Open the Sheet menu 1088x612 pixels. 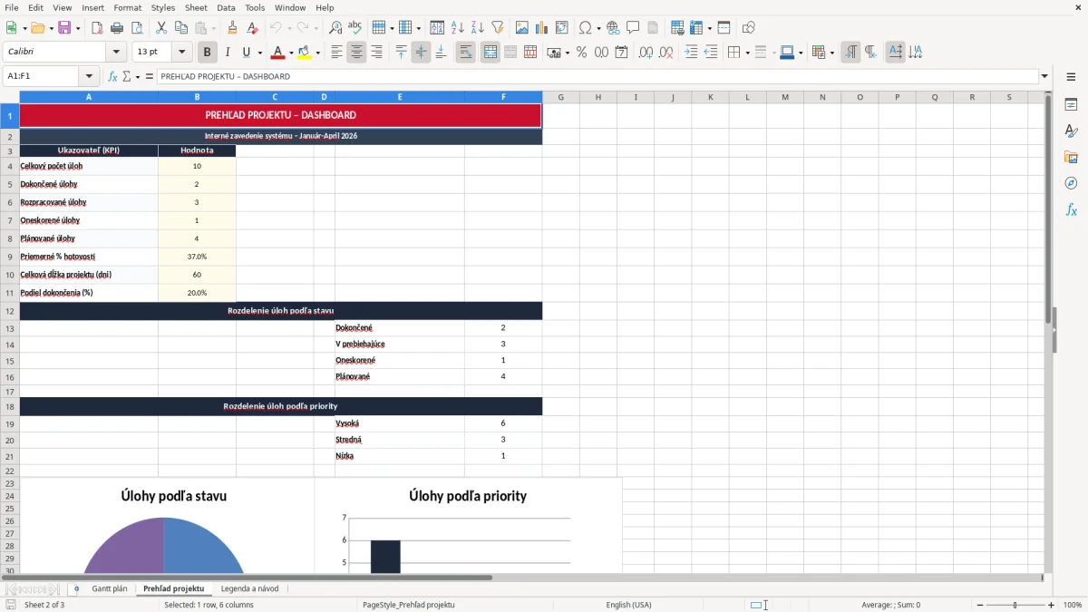(x=196, y=7)
